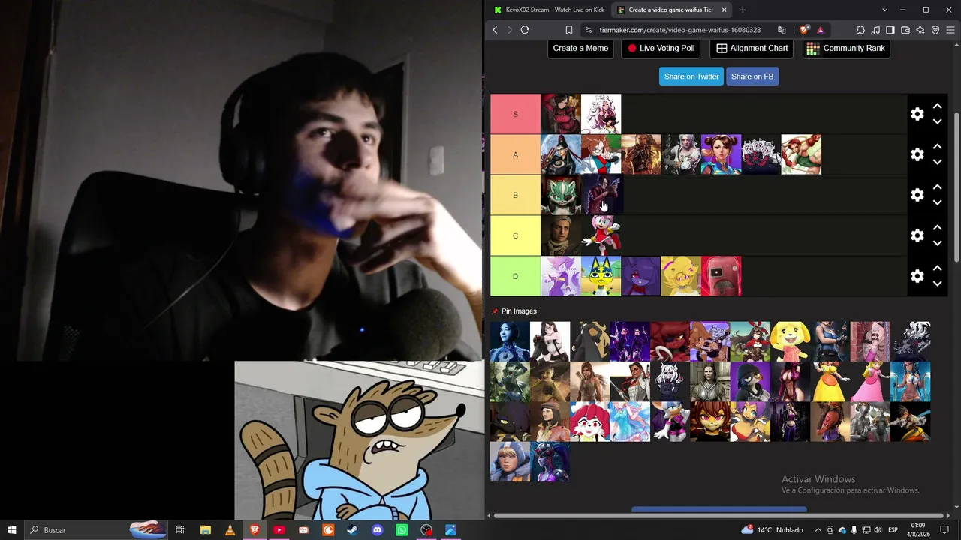Open the translate page icon in address bar
This screenshot has height=540, width=961.
pyautogui.click(x=782, y=30)
